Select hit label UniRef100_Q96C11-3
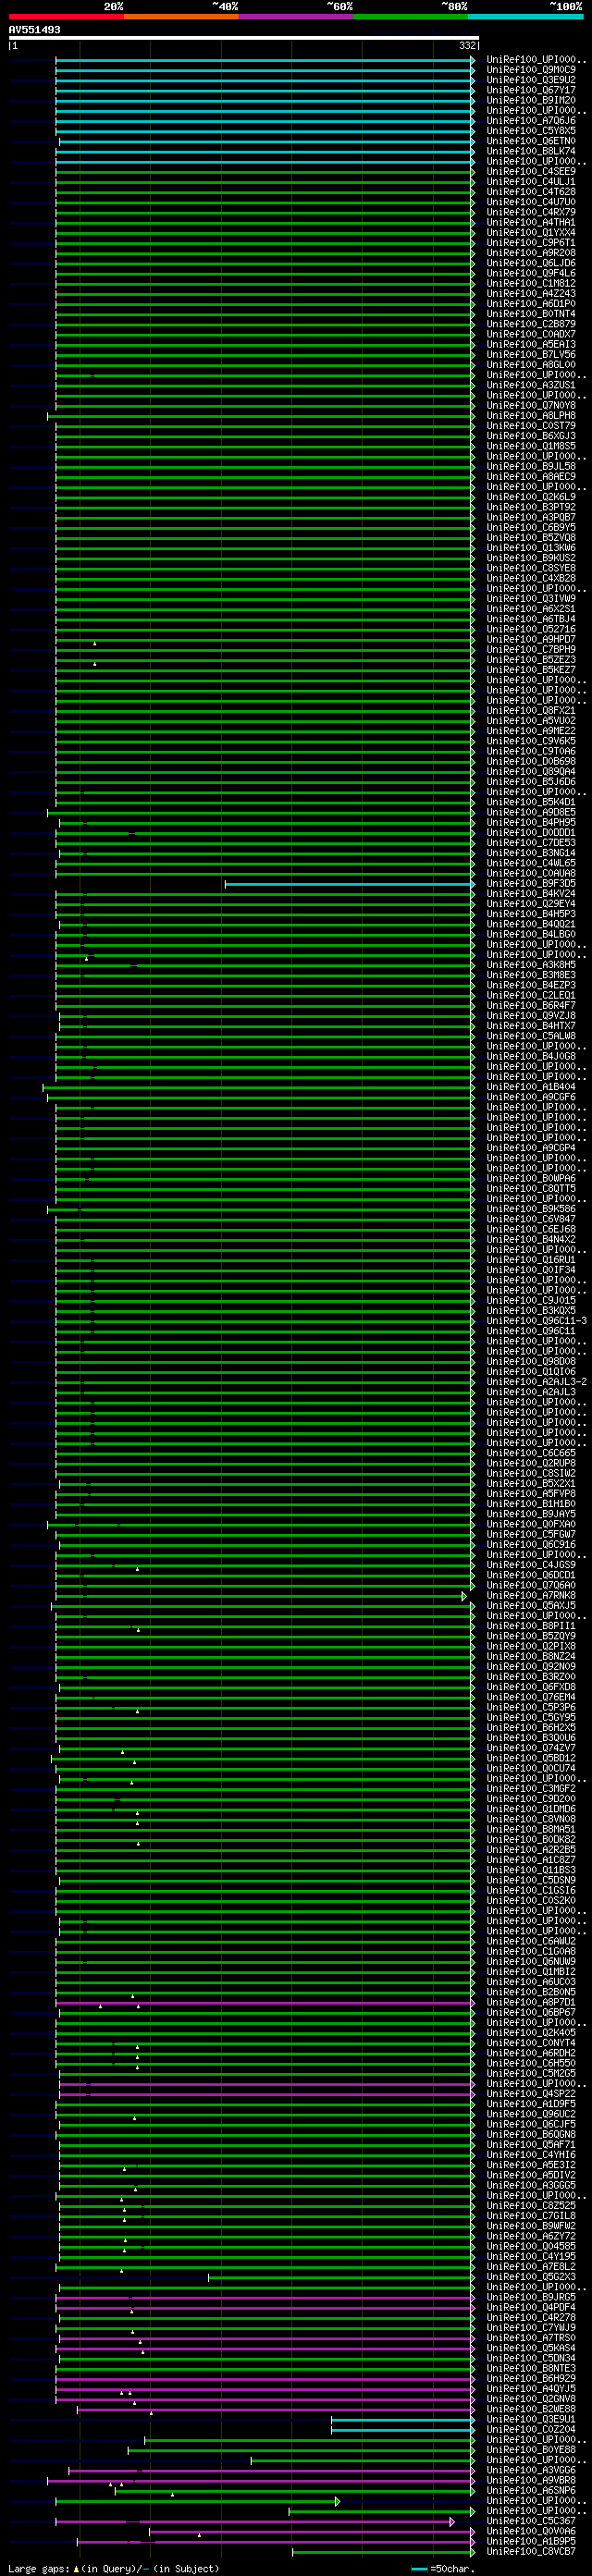 [x=537, y=1321]
